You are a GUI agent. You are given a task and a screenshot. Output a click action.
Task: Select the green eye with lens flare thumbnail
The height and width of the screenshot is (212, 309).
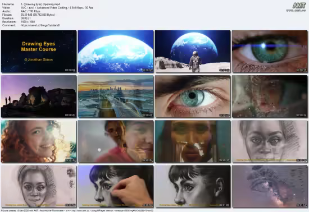[x=270, y=52]
